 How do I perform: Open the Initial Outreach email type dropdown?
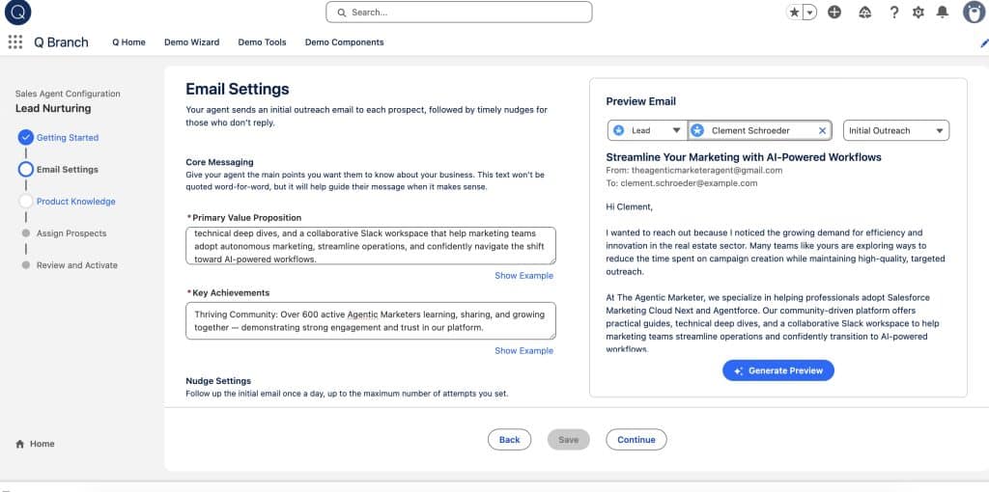click(x=895, y=130)
